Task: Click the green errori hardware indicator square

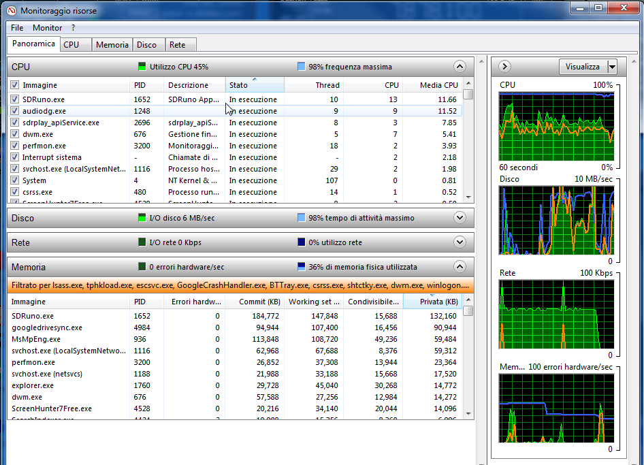Action: (x=142, y=267)
